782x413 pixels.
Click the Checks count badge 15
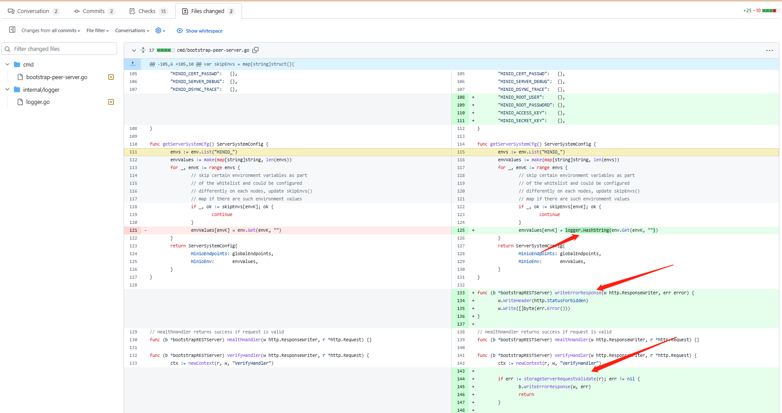[164, 11]
